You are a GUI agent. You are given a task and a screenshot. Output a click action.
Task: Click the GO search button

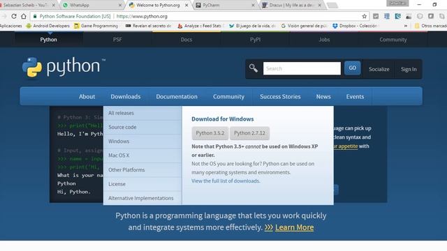pos(352,68)
